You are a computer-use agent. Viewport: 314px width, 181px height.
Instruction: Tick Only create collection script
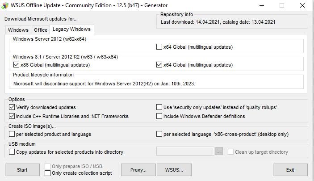pos(48,173)
